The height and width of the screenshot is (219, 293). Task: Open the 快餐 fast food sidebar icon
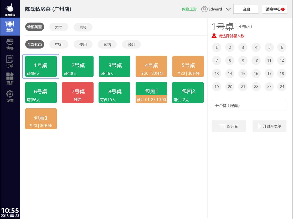point(10,44)
